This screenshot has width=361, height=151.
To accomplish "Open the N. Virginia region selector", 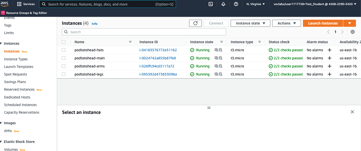I will (x=256, y=4).
